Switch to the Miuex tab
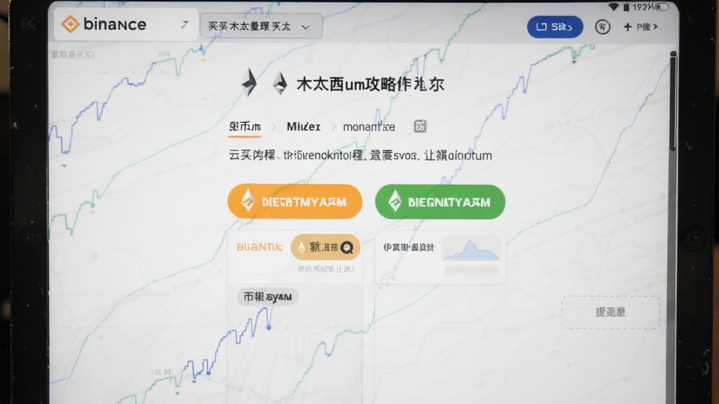 coord(303,127)
